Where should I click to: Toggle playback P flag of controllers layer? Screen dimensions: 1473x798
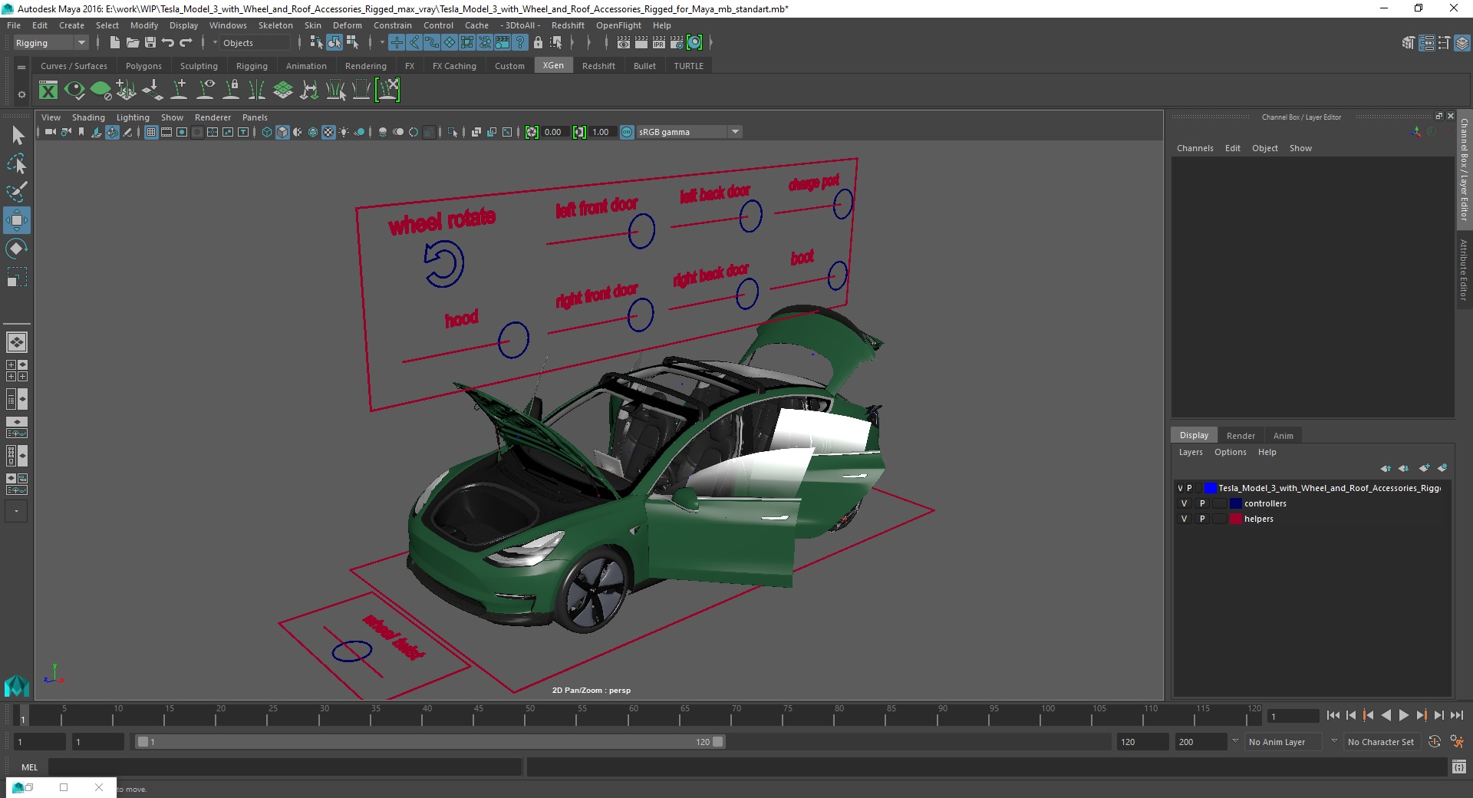point(1202,504)
